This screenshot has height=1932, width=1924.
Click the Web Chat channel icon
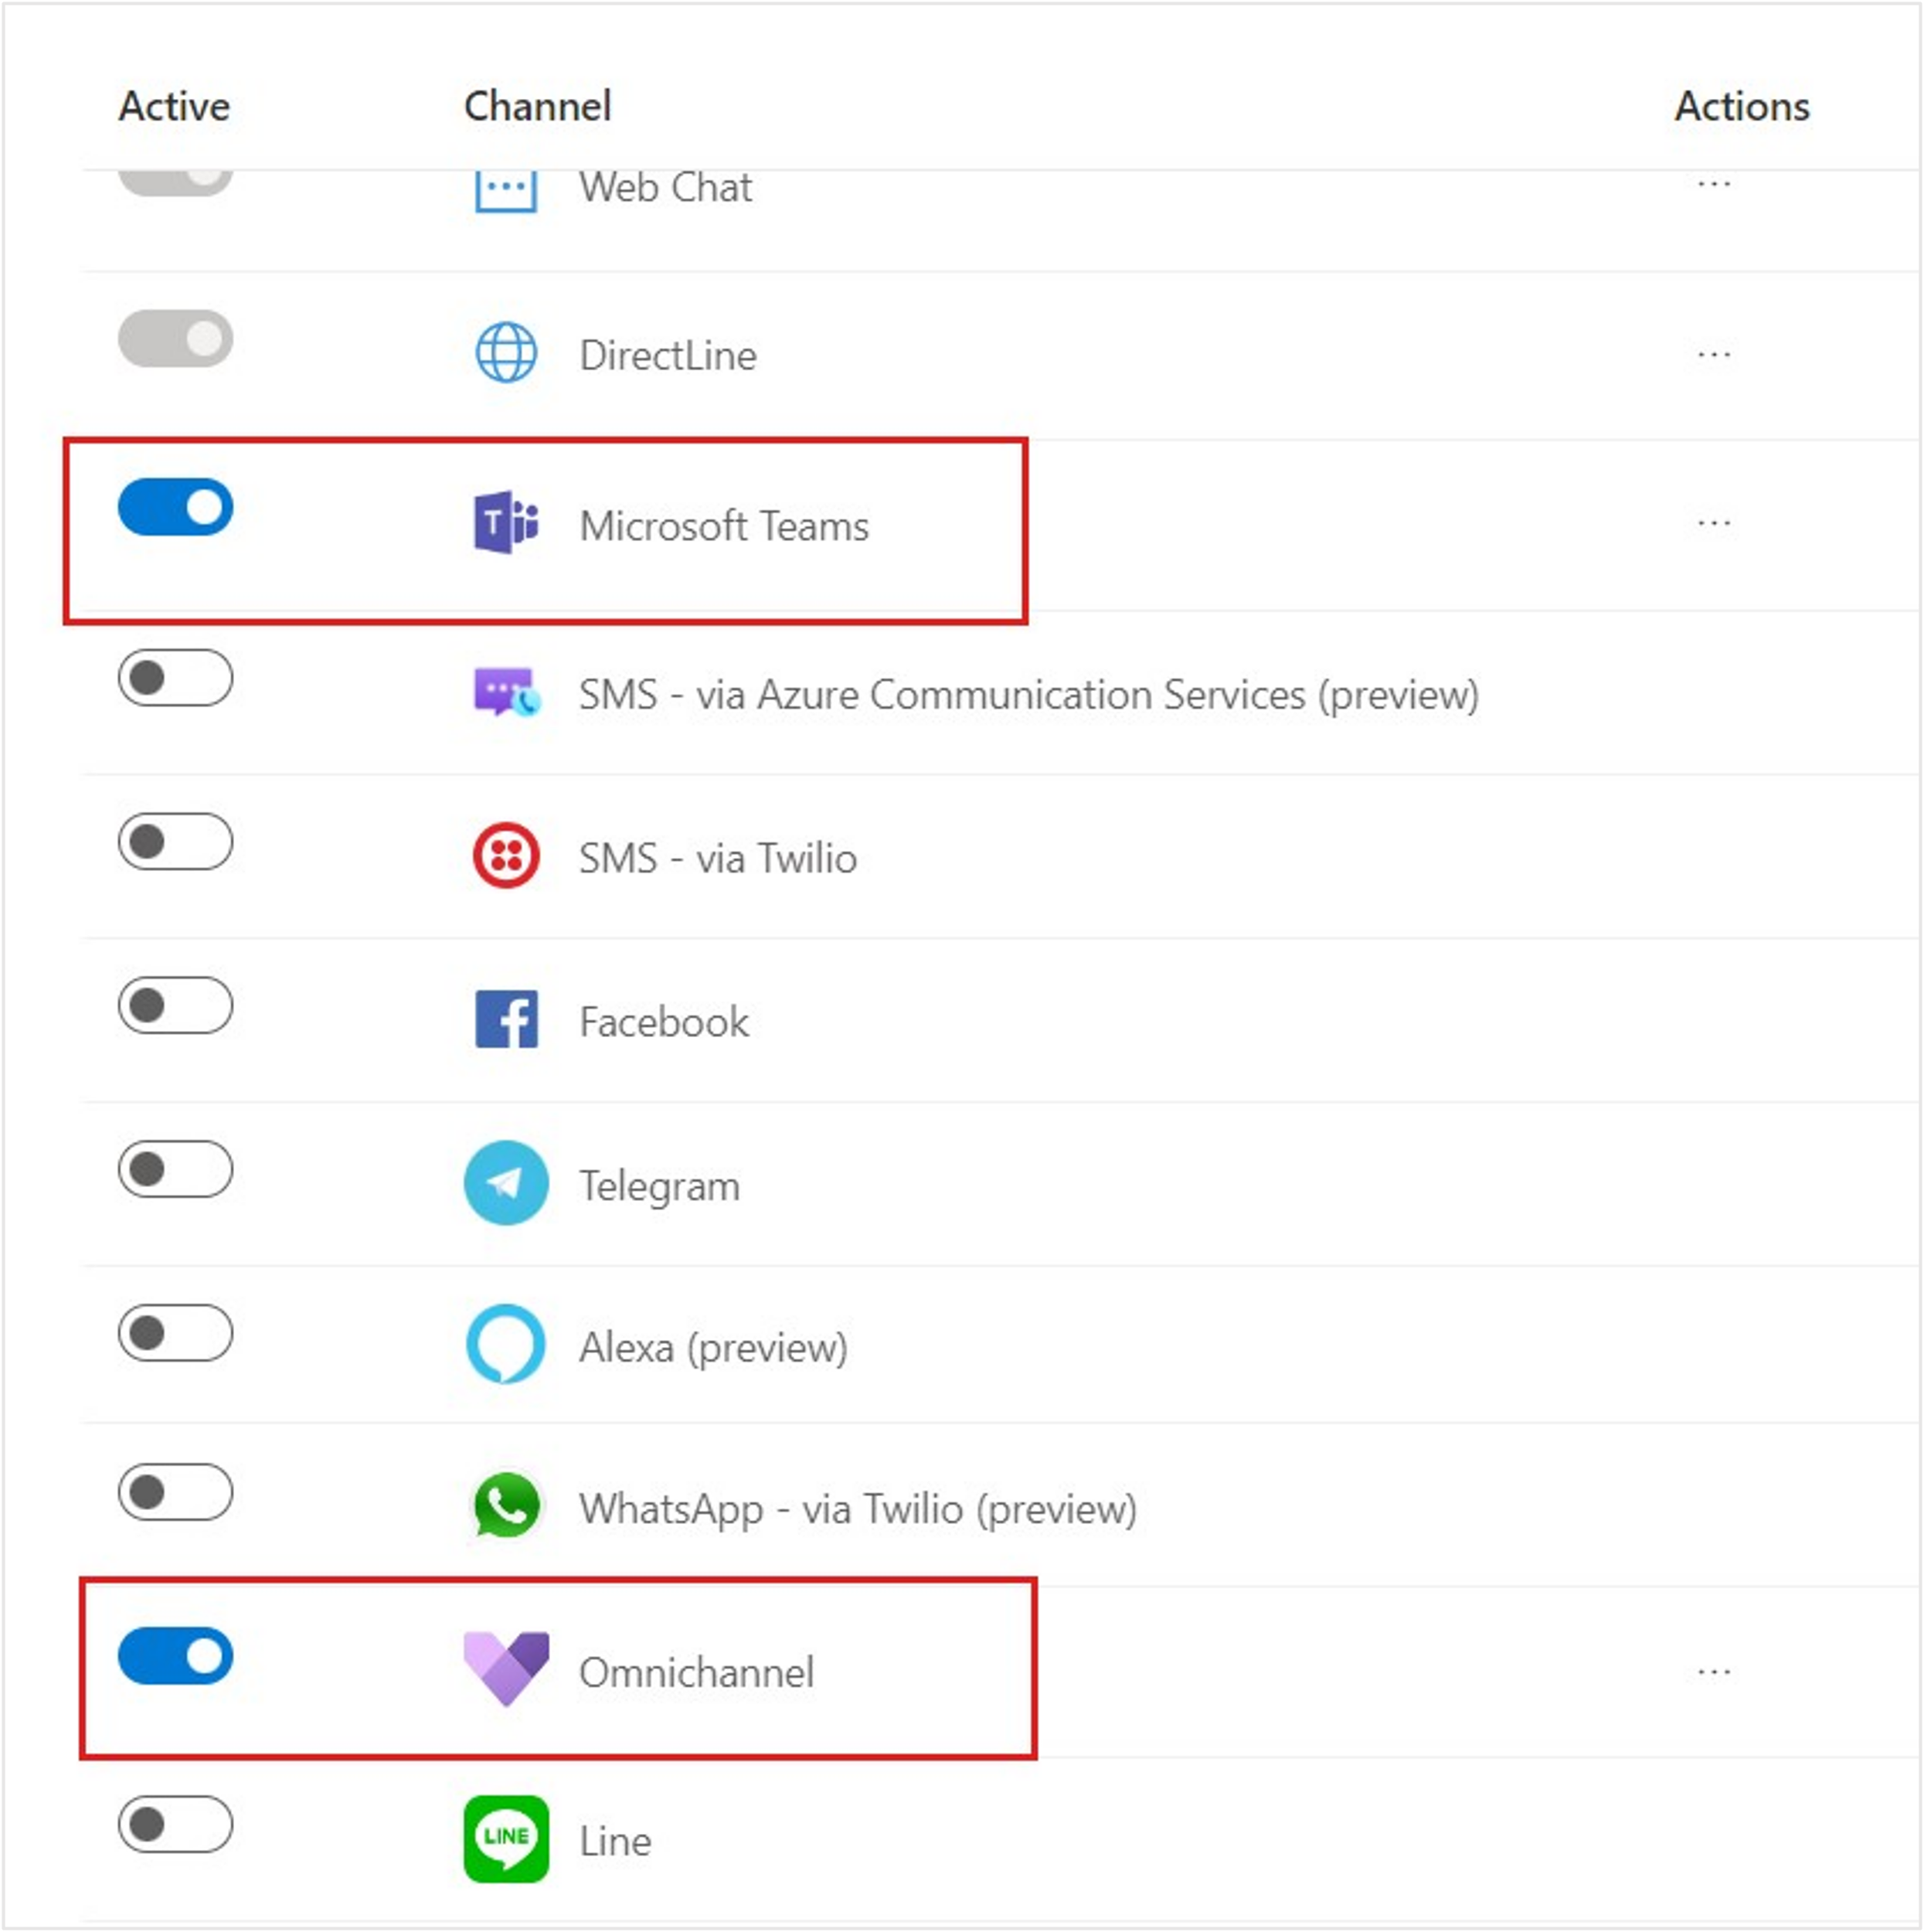(x=505, y=190)
